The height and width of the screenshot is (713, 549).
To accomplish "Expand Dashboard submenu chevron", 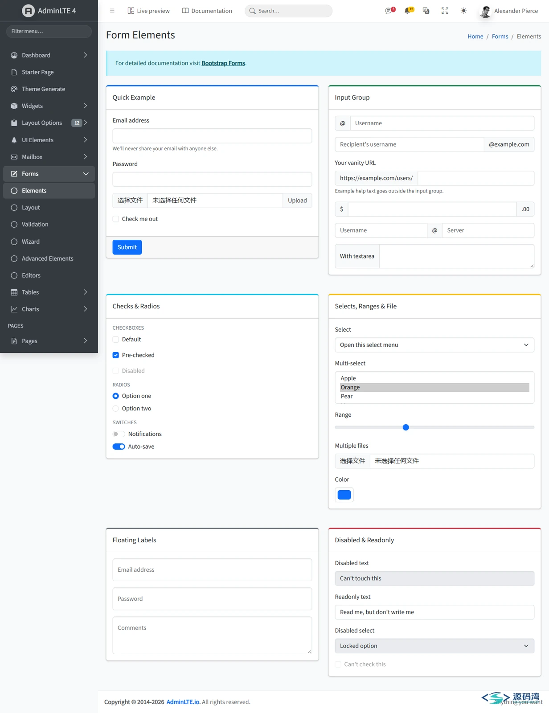I will 86,55.
